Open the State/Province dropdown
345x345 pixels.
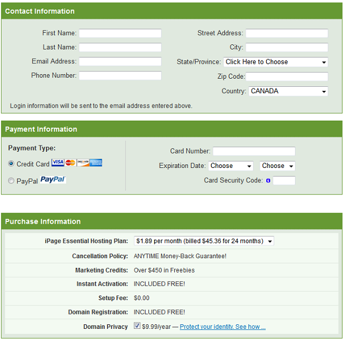click(x=275, y=62)
